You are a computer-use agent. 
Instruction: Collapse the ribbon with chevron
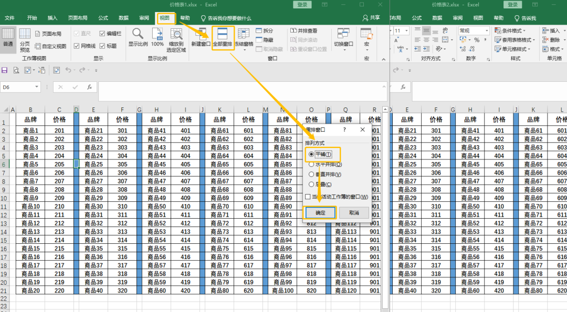(x=383, y=59)
